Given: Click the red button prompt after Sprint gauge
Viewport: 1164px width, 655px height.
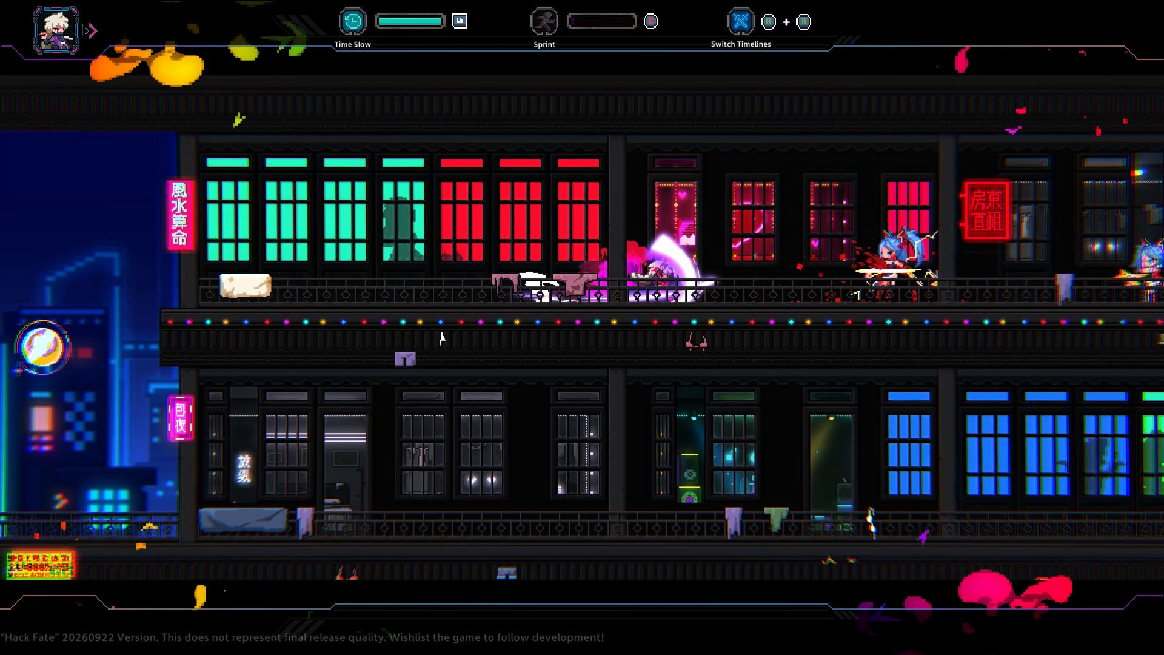Looking at the screenshot, I should pos(651,22).
